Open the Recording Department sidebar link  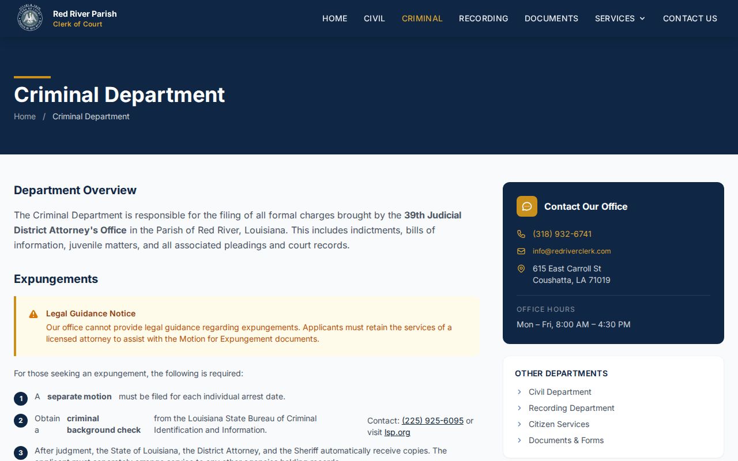(x=571, y=408)
